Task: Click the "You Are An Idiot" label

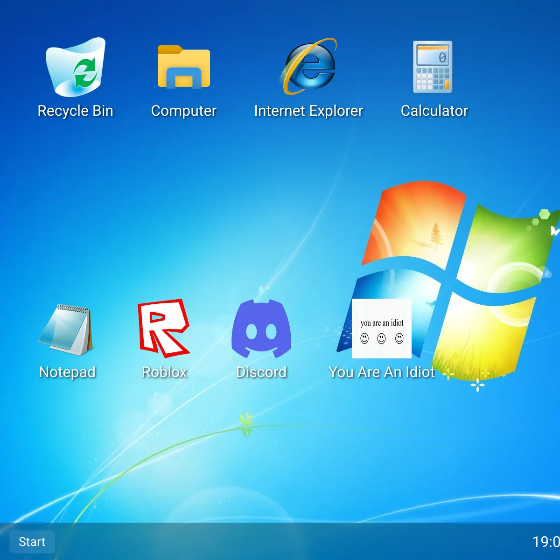Action: coord(382,372)
